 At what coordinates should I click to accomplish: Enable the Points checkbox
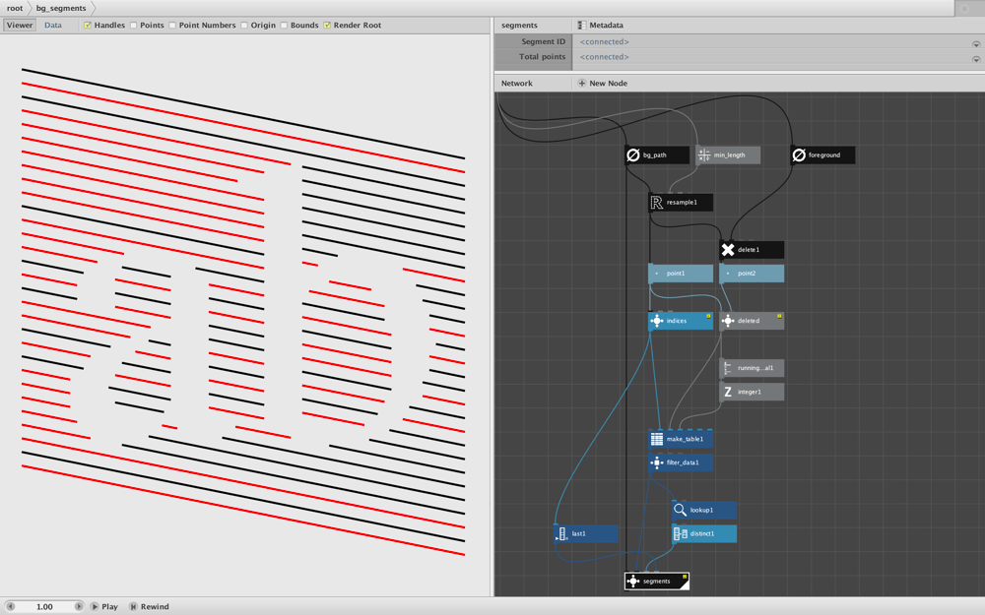pos(133,26)
